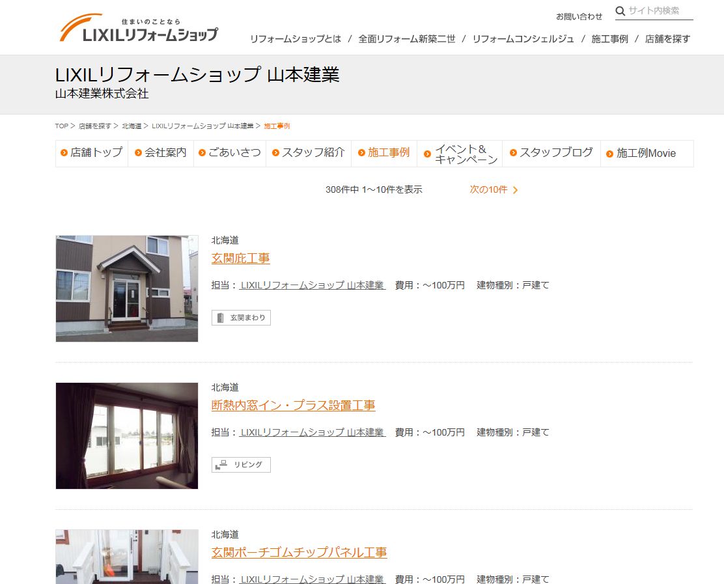
Task: Go to TOP breadcrumb link
Action: pyautogui.click(x=61, y=126)
